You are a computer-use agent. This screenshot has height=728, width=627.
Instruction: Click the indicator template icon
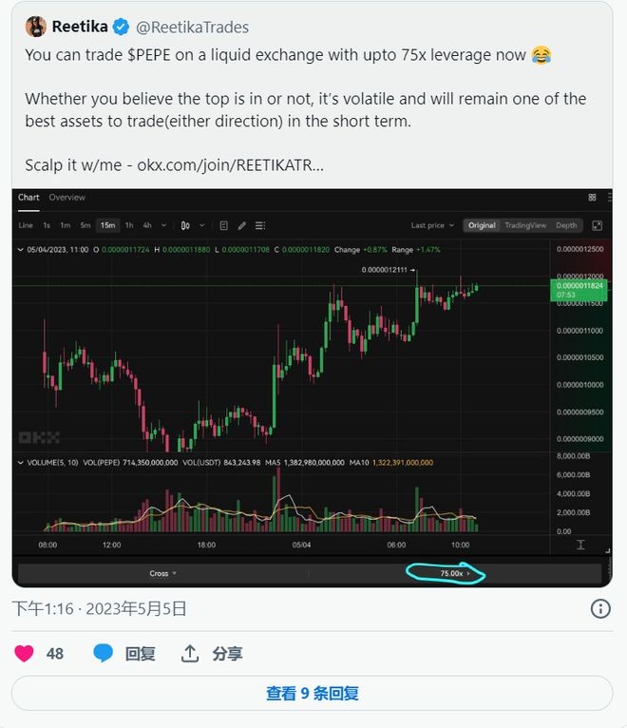pyautogui.click(x=223, y=225)
